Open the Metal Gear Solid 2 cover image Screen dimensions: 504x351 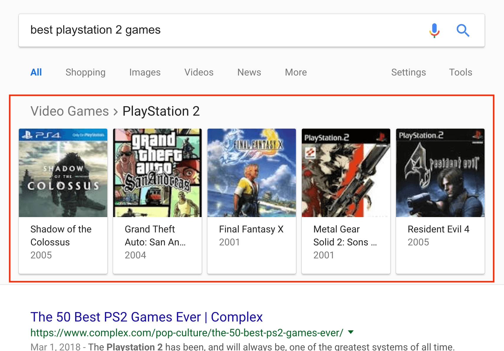[346, 173]
